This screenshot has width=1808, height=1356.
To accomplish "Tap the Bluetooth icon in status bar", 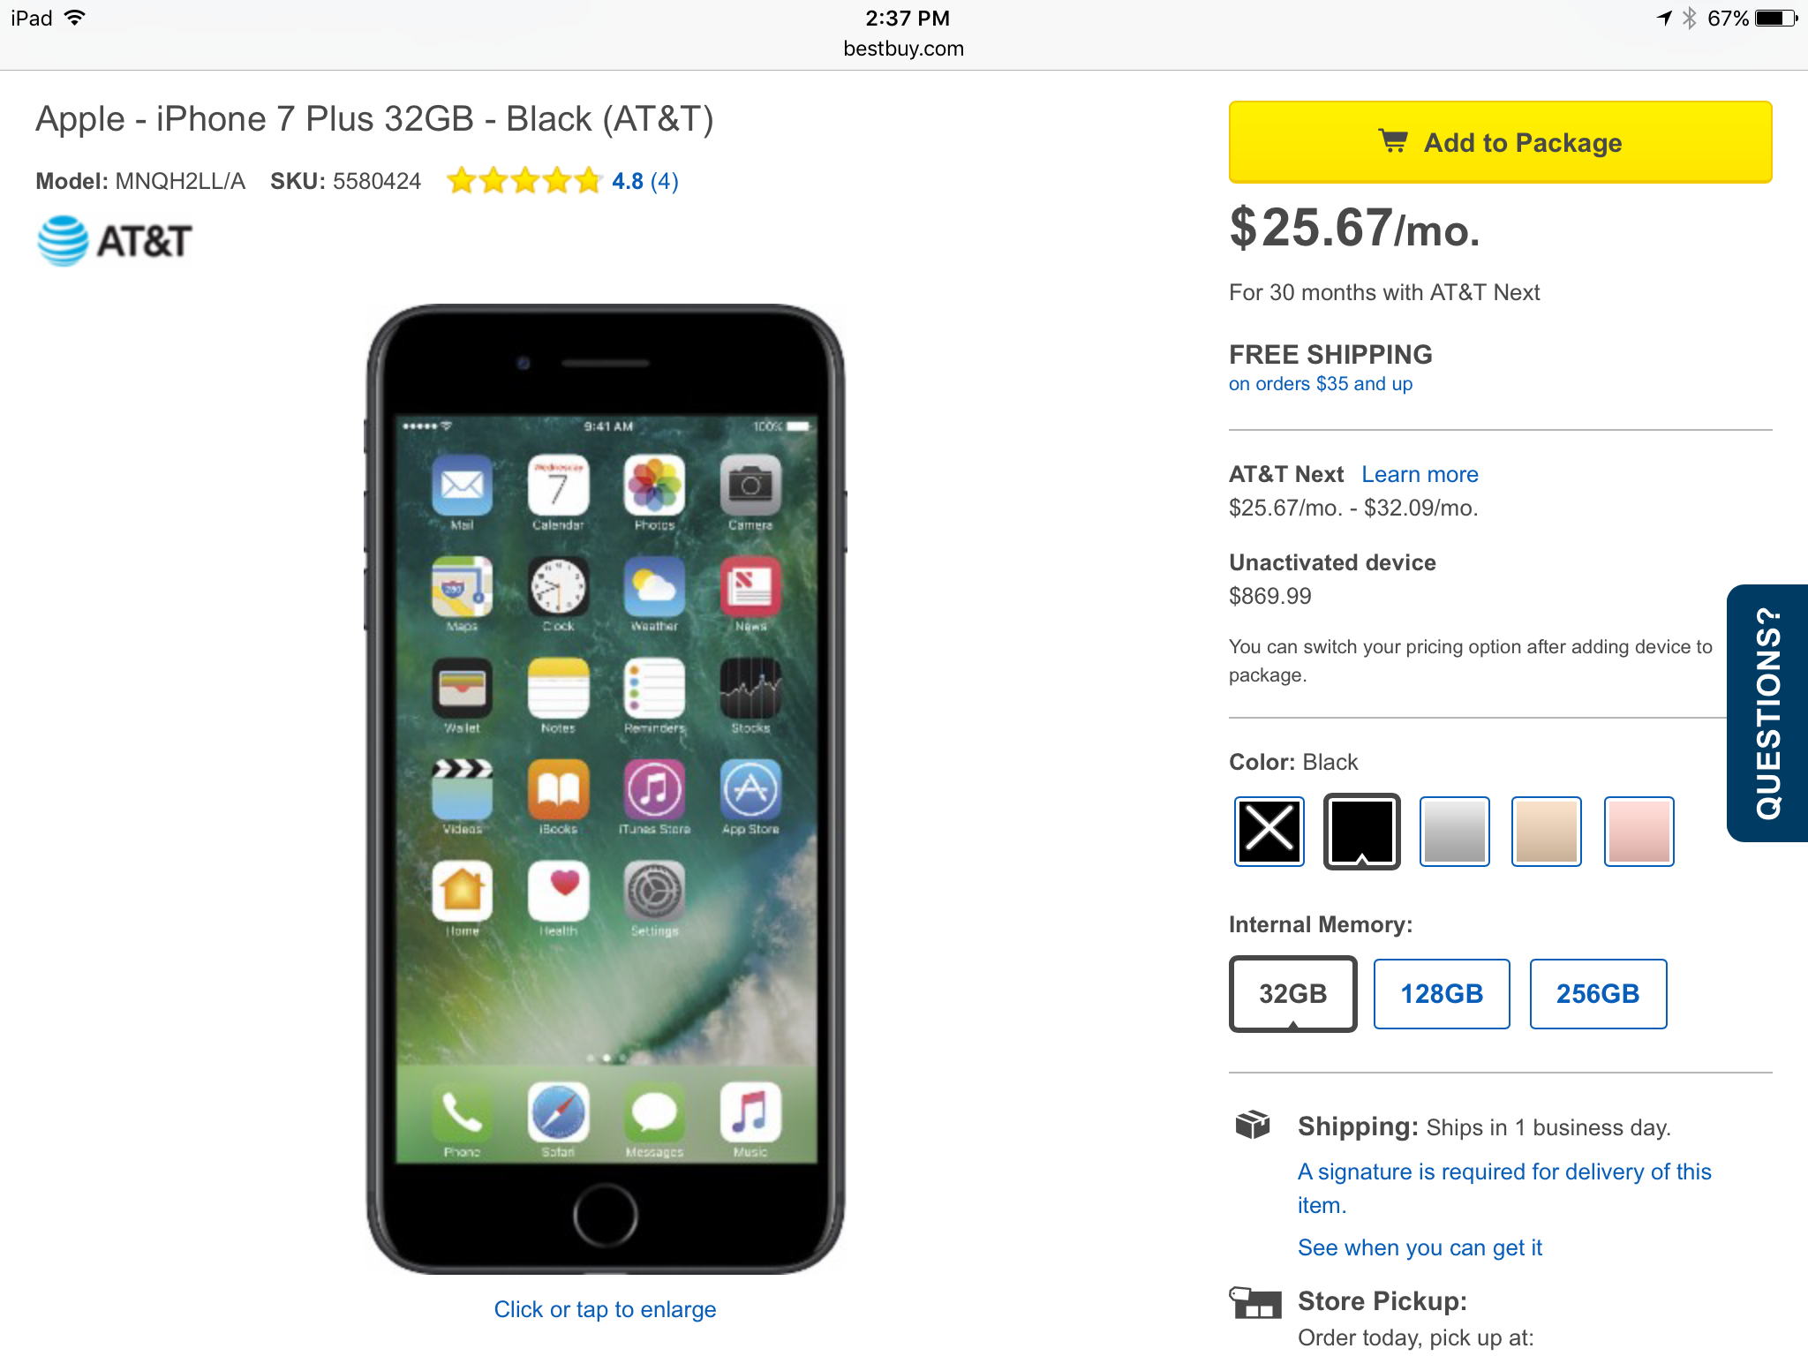I will click(x=1689, y=18).
